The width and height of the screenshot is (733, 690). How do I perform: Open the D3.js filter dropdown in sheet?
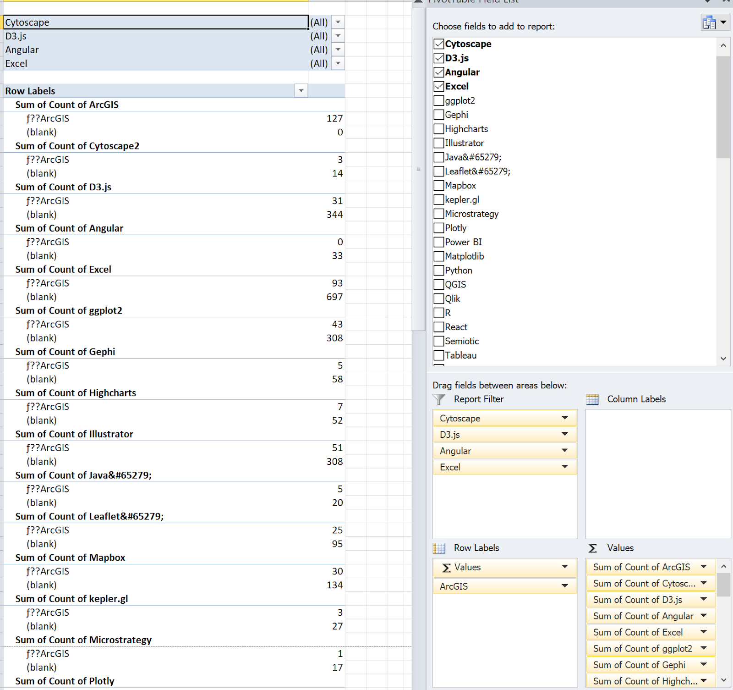[x=338, y=36]
